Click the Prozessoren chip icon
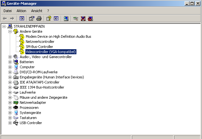 (16, 108)
